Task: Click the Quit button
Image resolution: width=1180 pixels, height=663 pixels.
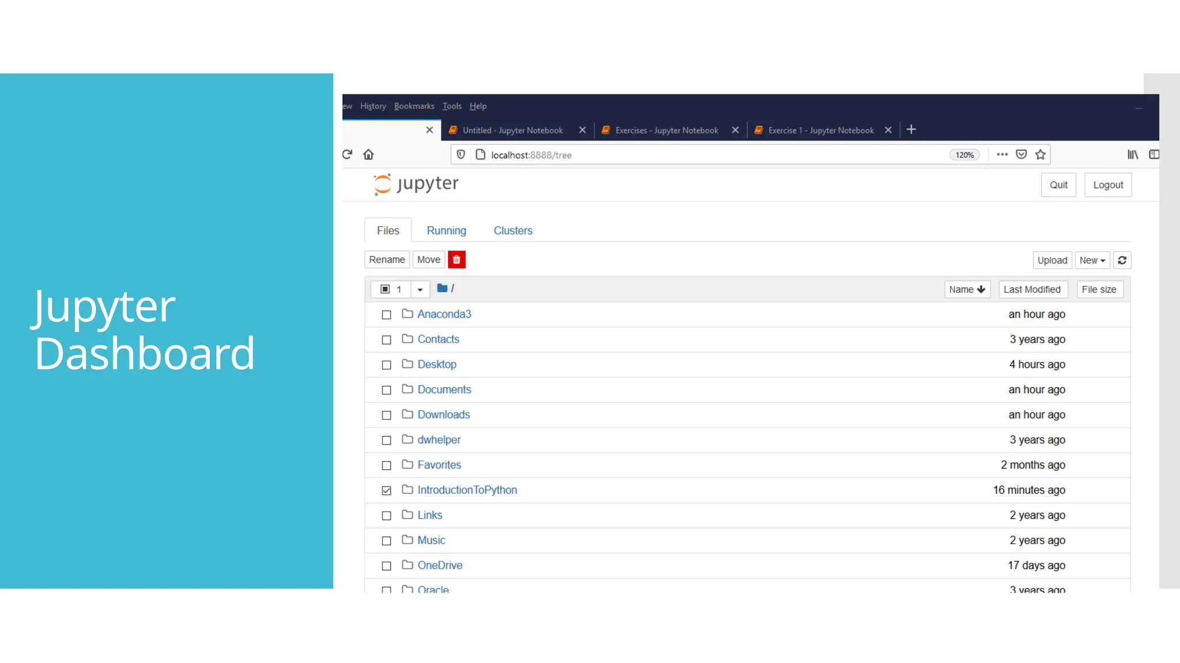Action: pos(1058,185)
